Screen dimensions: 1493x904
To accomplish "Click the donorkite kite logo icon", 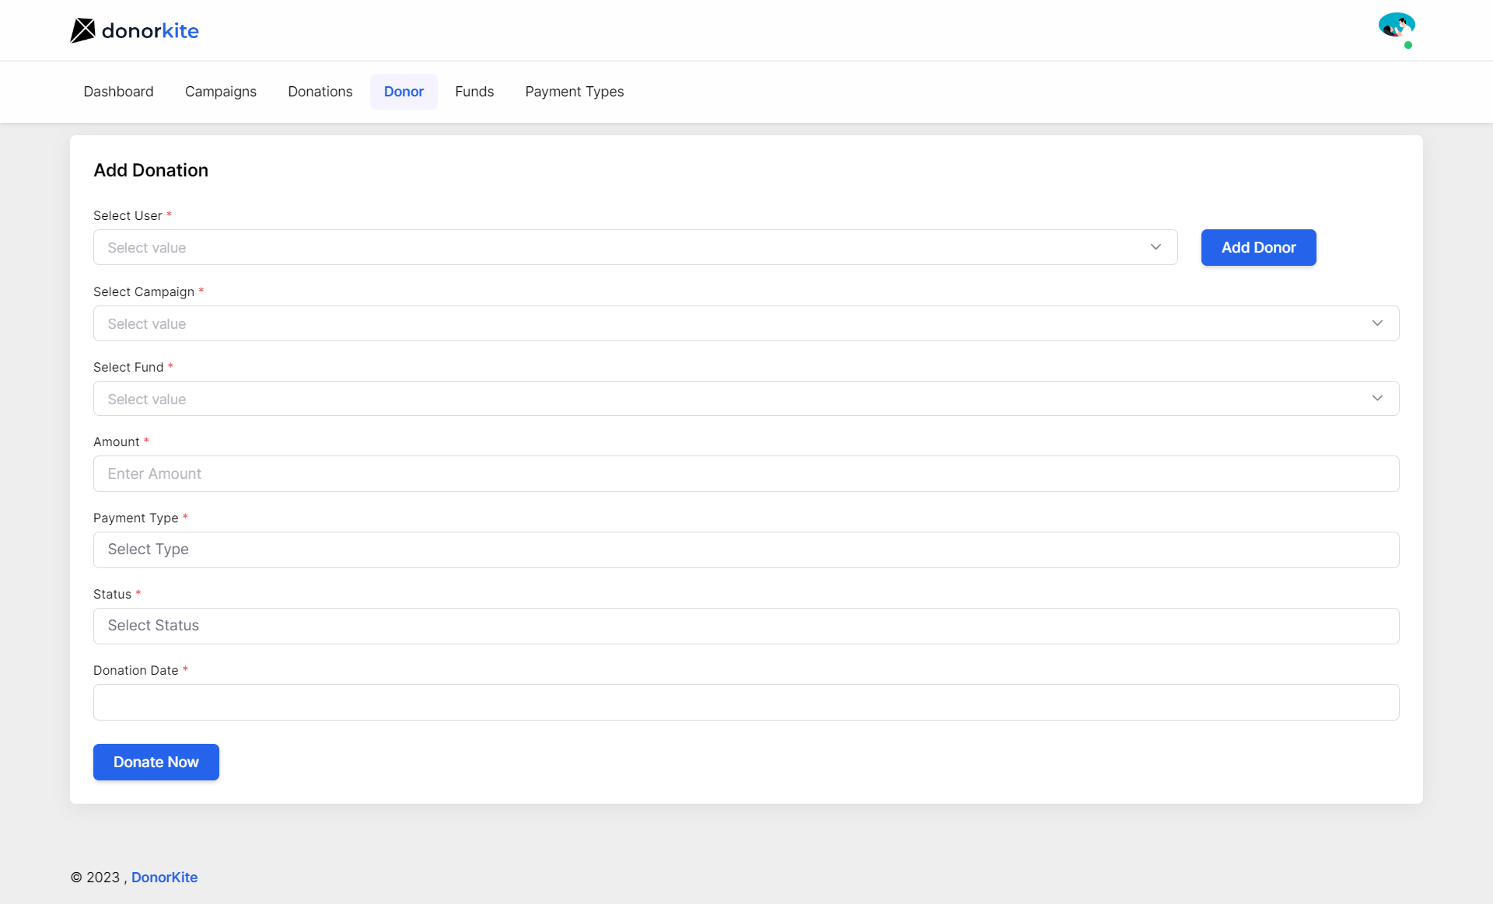I will point(82,30).
